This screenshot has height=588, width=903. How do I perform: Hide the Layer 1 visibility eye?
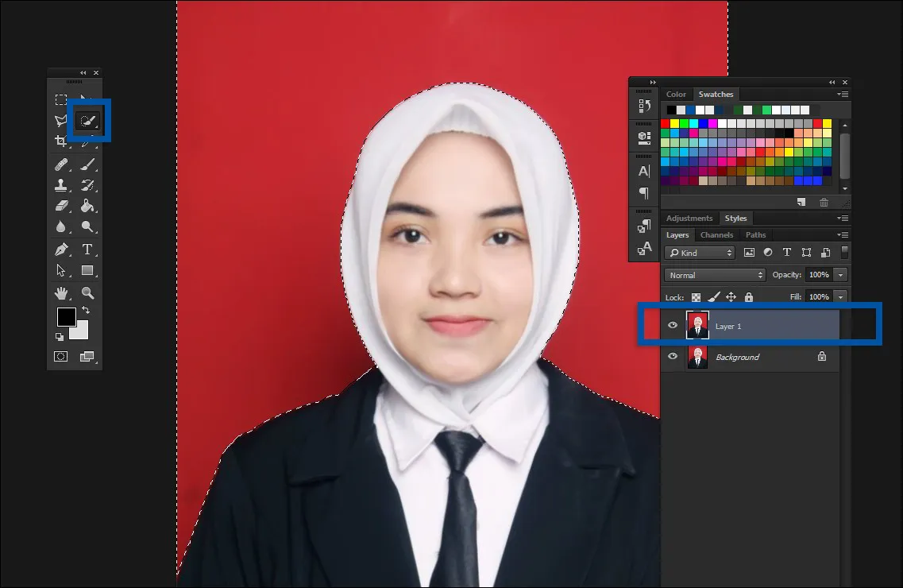tap(673, 325)
